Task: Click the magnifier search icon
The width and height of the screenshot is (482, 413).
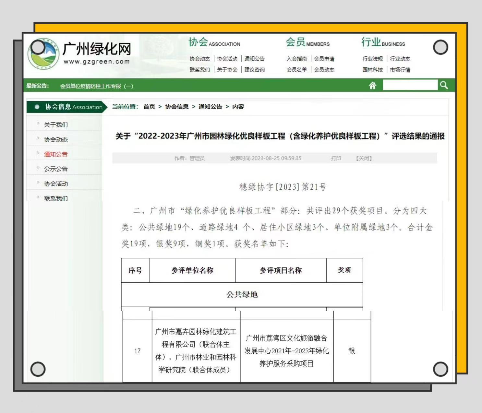Action: (444, 85)
